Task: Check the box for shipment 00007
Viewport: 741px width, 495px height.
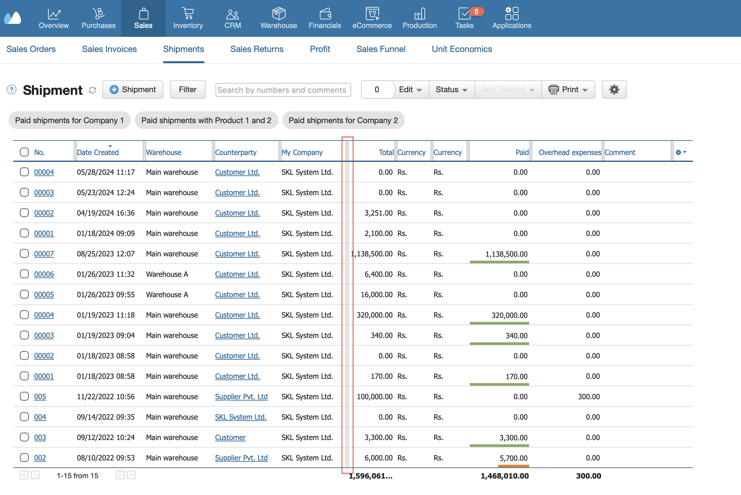Action: pyautogui.click(x=24, y=253)
